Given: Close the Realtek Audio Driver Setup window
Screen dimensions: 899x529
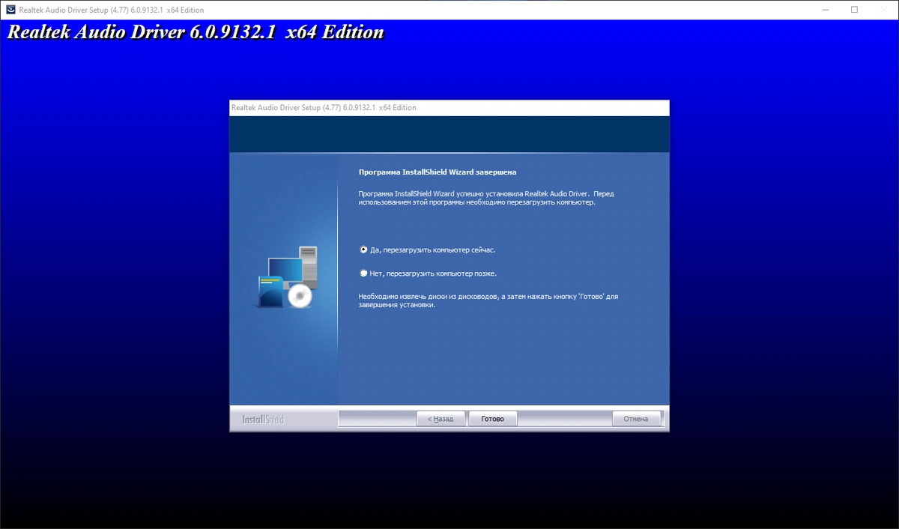Looking at the screenshot, I should [x=884, y=10].
